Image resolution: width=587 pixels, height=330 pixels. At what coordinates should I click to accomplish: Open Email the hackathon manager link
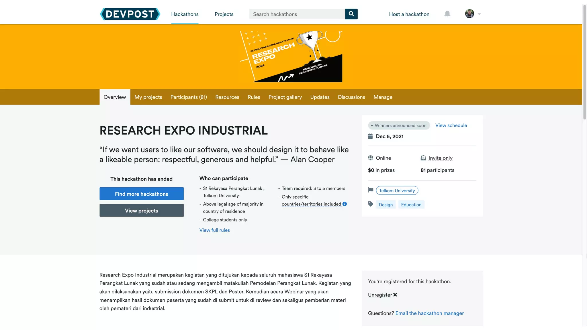tap(429, 313)
